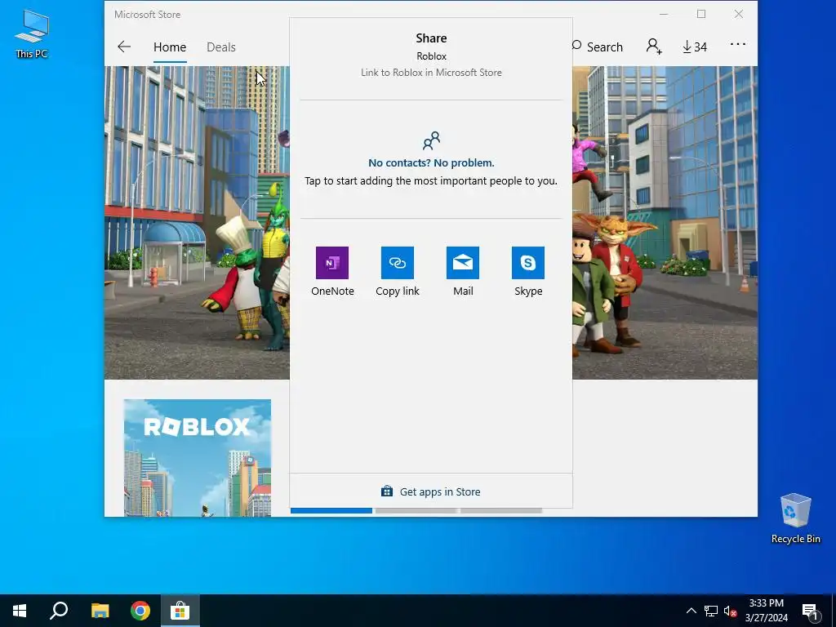
Task: Open Search in Microsoft Store
Action: (597, 47)
